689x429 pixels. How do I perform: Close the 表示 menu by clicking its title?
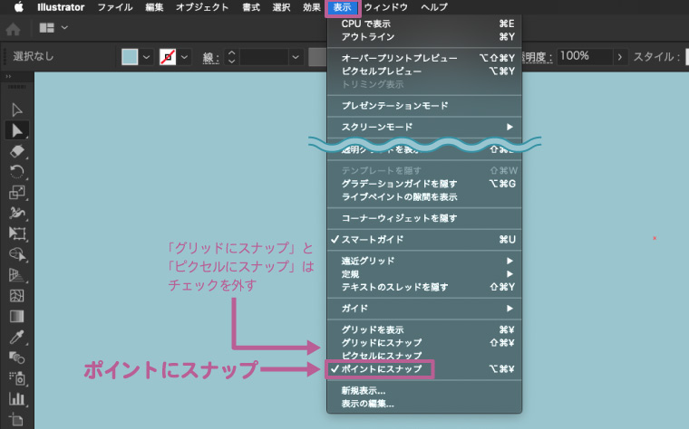[x=343, y=7]
